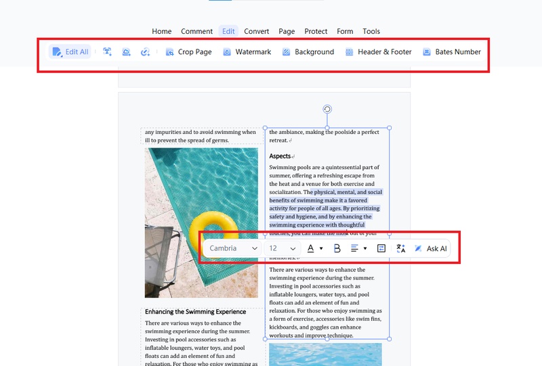Expand the font color arrow

[321, 248]
